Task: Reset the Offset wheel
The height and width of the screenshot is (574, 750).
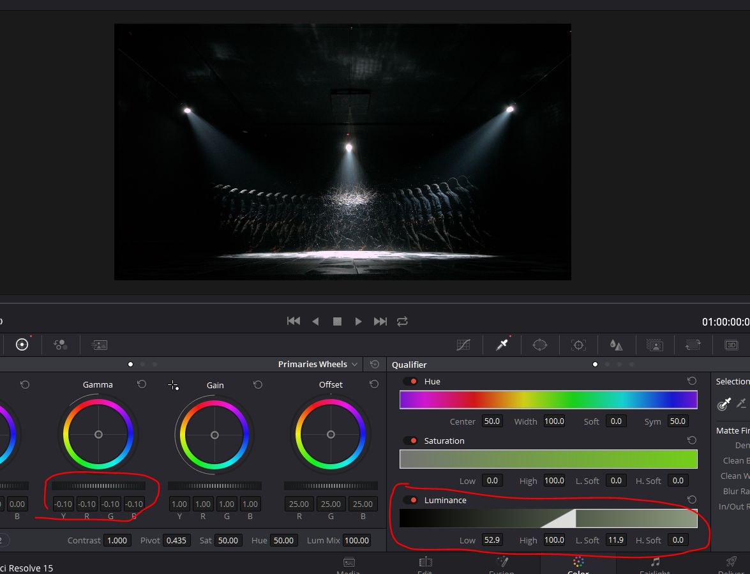Action: pos(374,384)
